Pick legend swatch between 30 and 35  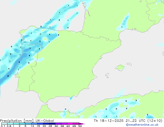point(58,124)
